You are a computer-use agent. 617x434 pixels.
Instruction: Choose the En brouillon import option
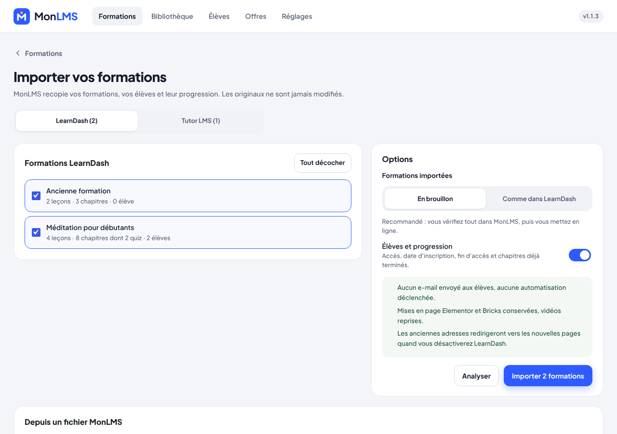435,199
